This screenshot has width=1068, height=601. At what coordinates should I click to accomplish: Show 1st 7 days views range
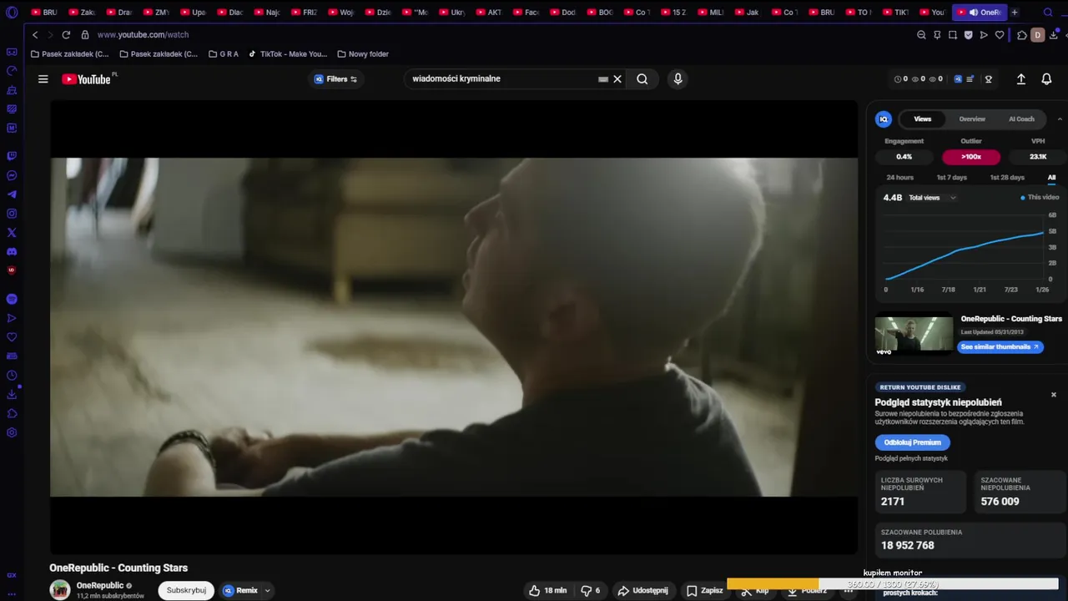(951, 178)
